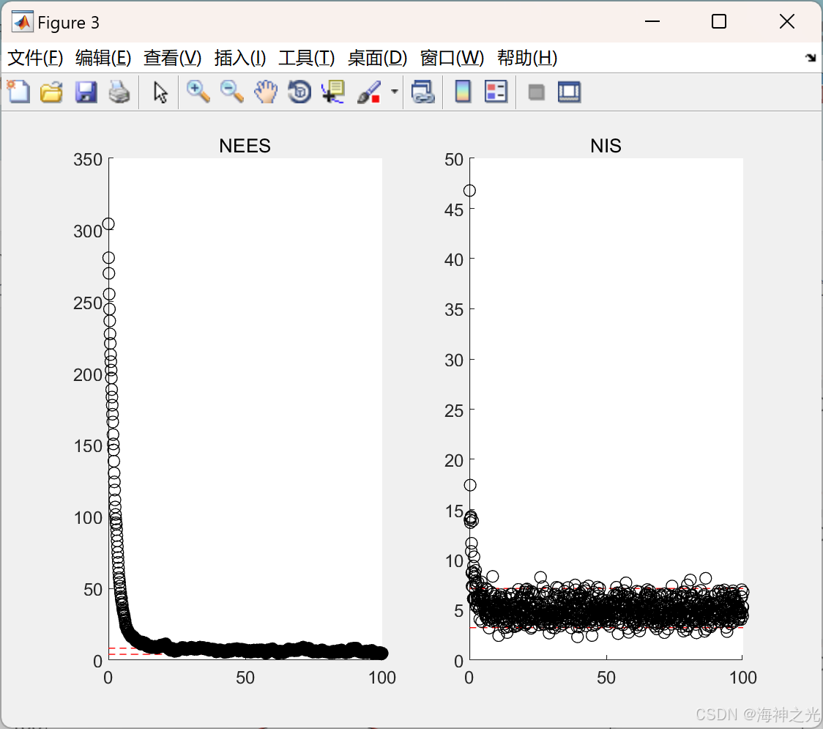Image resolution: width=823 pixels, height=729 pixels.
Task: Print the figure using the printer icon
Action: coord(119,92)
